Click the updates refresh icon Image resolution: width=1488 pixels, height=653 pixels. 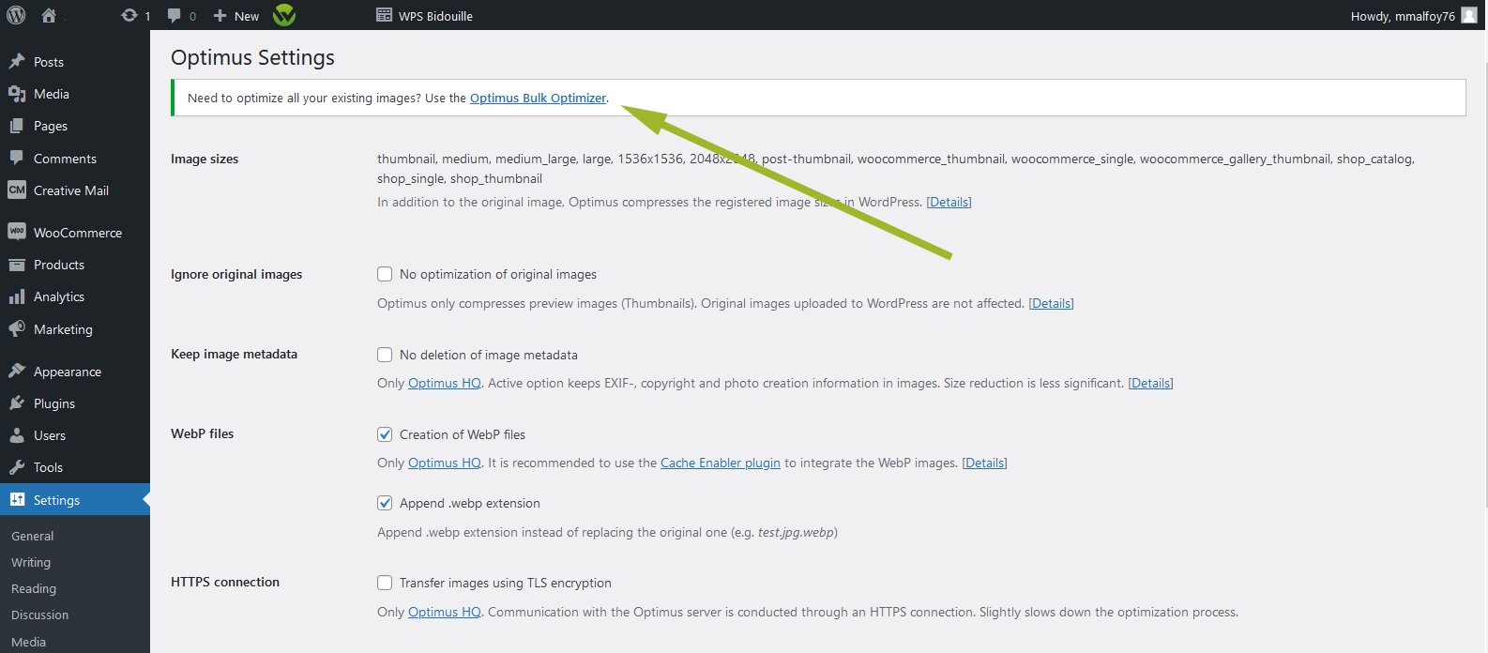129,15
